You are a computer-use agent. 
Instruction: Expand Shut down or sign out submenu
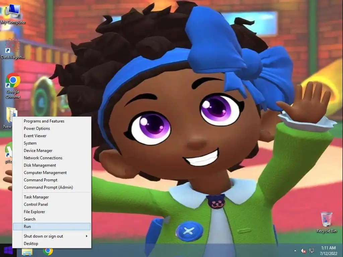52,236
